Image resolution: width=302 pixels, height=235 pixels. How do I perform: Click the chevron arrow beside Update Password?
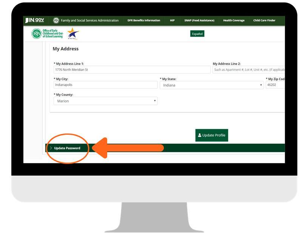51,148
